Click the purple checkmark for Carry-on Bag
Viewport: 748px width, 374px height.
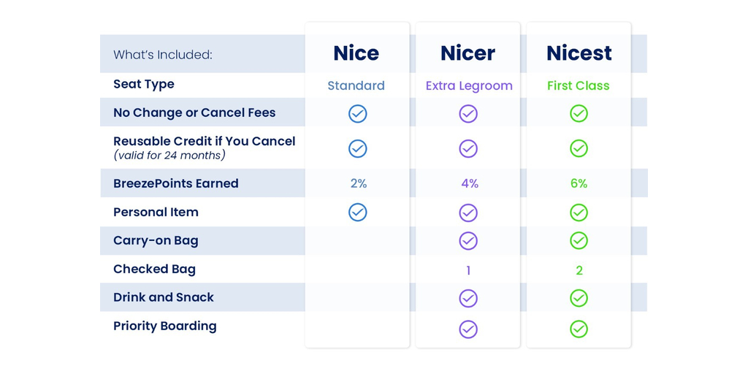[x=468, y=241]
